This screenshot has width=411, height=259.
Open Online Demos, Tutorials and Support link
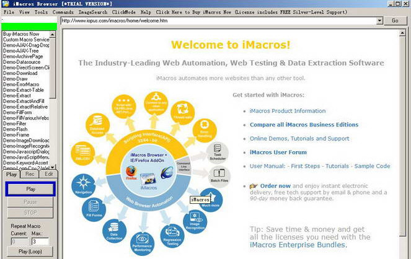(x=299, y=139)
